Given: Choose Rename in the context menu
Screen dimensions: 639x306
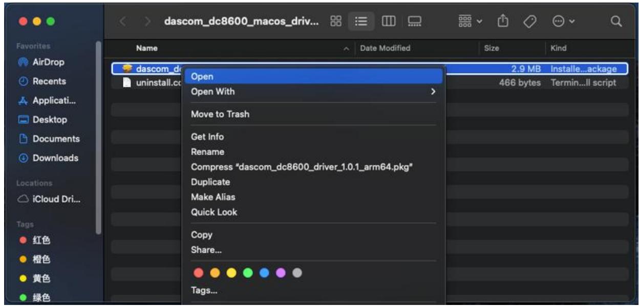Looking at the screenshot, I should pyautogui.click(x=312, y=152).
